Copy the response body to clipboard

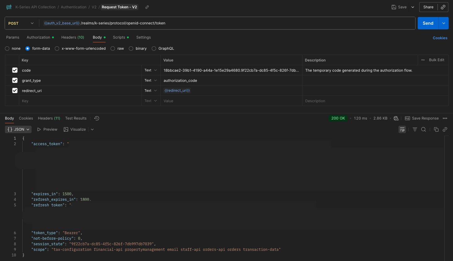click(x=436, y=129)
